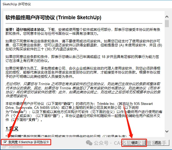Click the scrollbar down arrow

[167, 131]
